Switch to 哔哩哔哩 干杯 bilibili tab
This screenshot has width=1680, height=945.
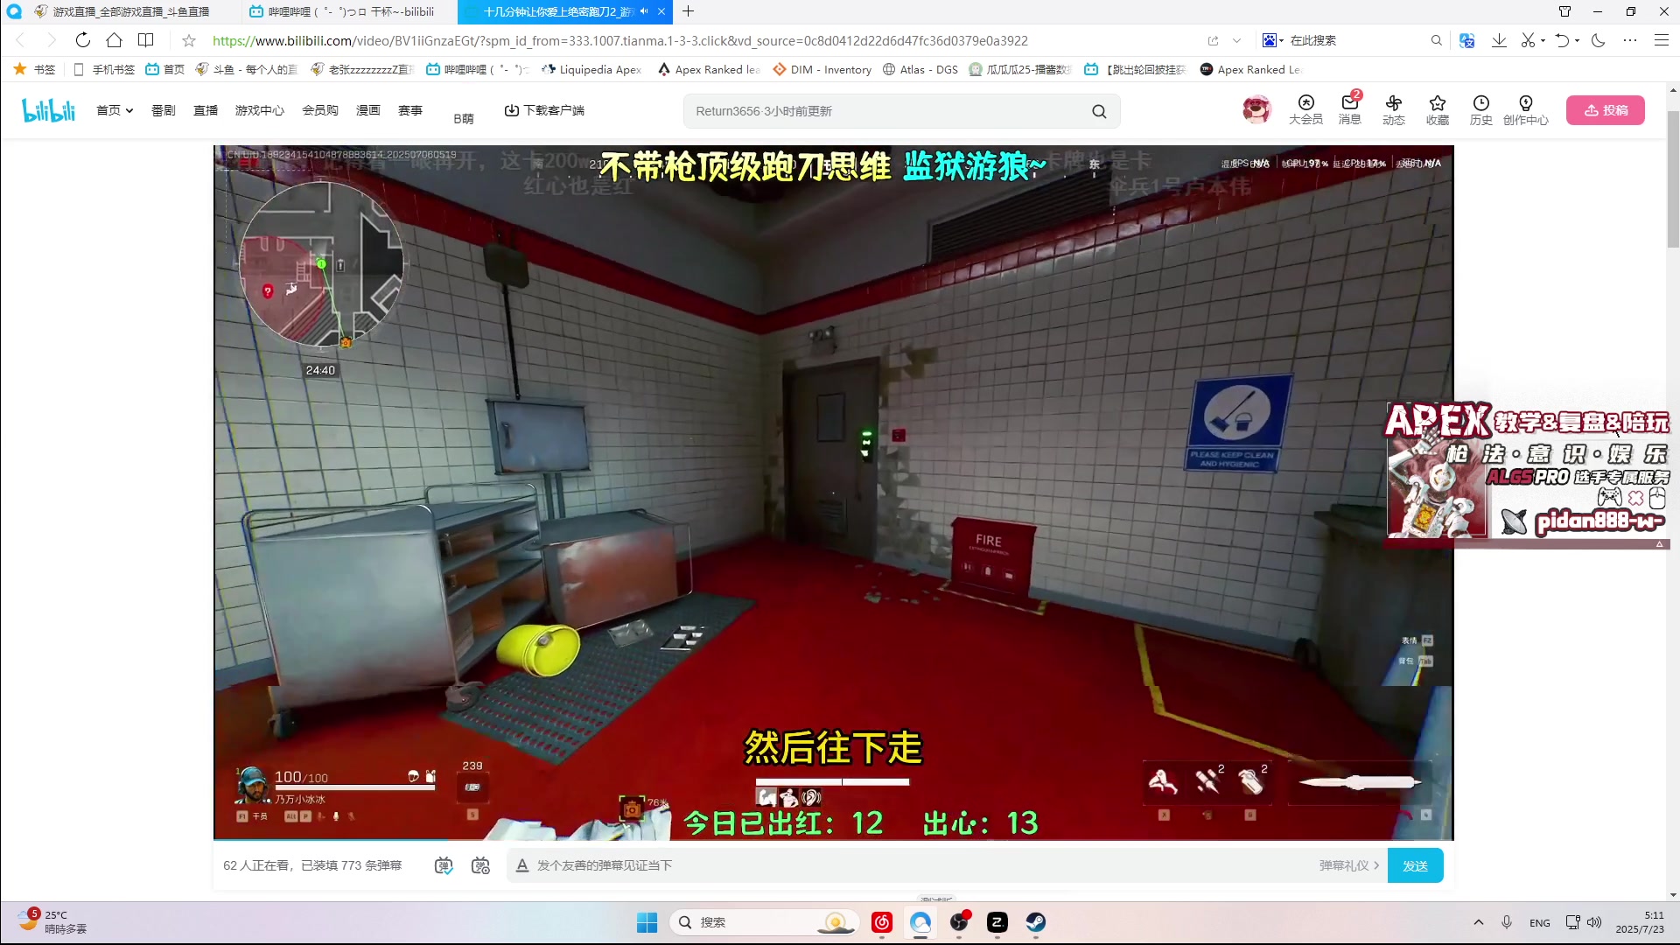[x=347, y=11]
